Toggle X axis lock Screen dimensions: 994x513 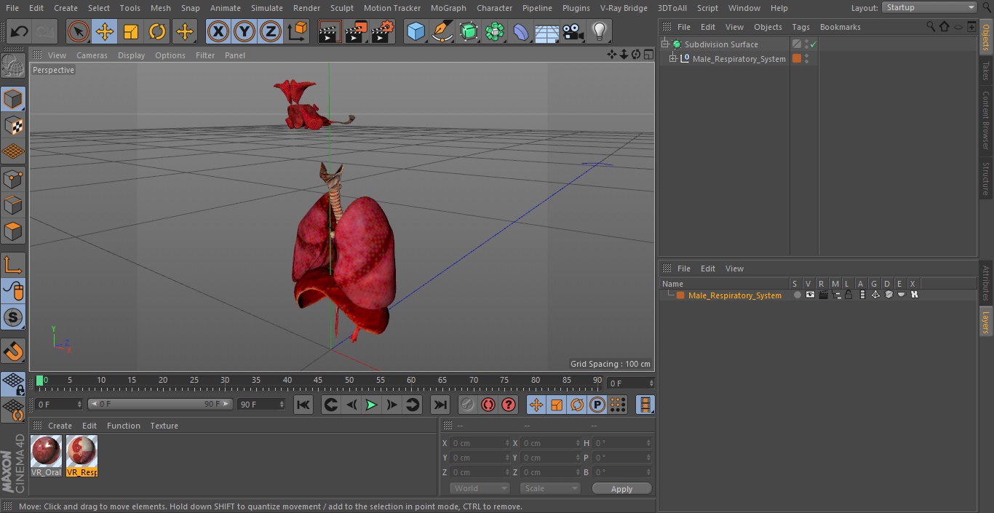[x=218, y=31]
